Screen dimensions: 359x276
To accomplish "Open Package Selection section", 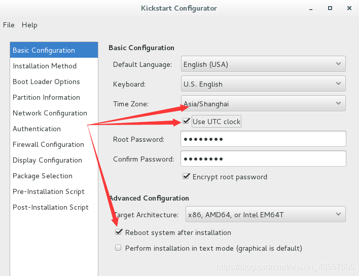I will click(43, 176).
